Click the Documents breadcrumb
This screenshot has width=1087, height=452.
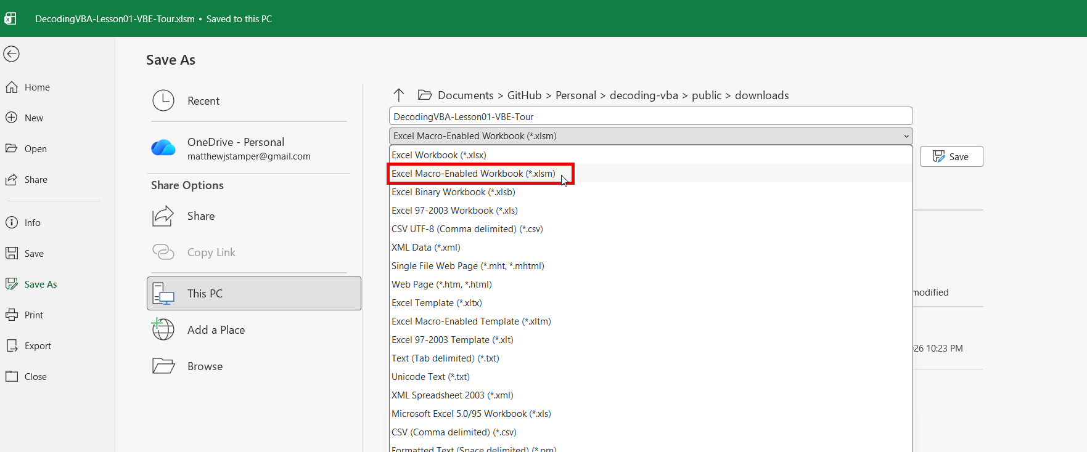click(x=466, y=95)
